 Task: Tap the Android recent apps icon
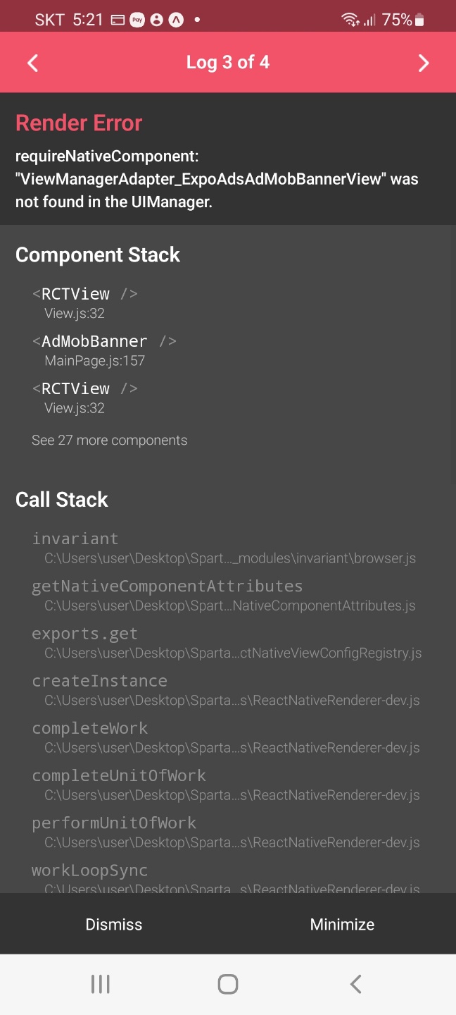click(101, 984)
